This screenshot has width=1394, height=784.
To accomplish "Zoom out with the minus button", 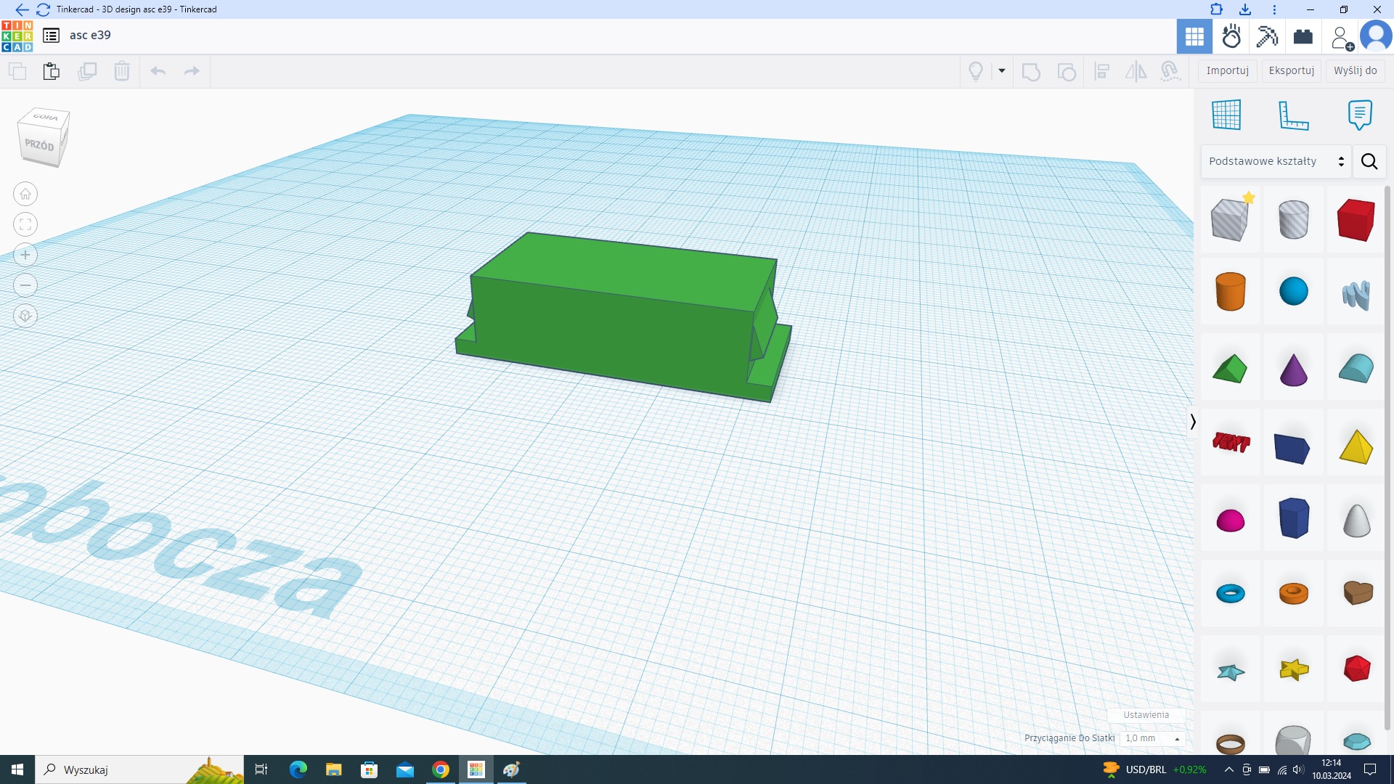I will coord(25,285).
